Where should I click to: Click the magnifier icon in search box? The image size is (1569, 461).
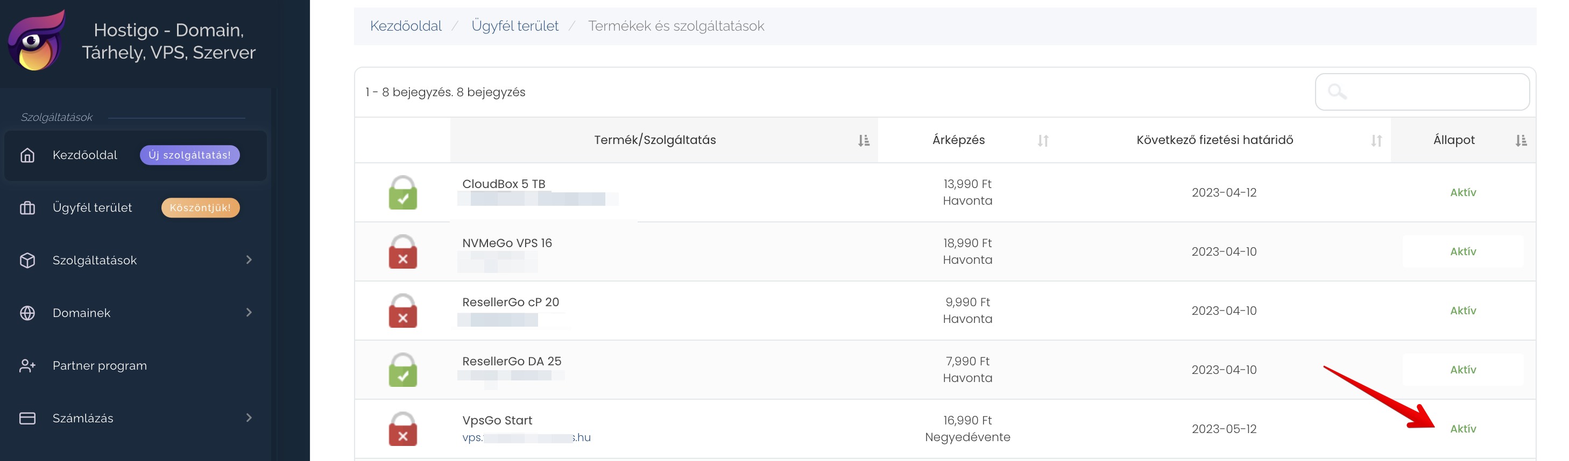pos(1337,92)
